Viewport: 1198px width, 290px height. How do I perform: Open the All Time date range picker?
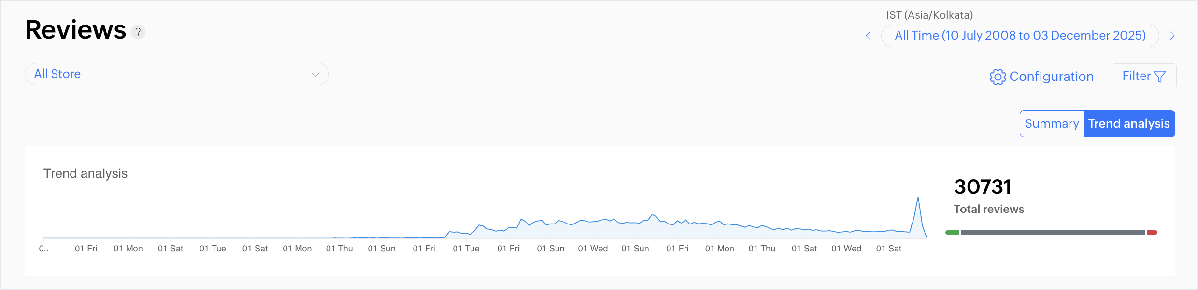click(x=1020, y=36)
